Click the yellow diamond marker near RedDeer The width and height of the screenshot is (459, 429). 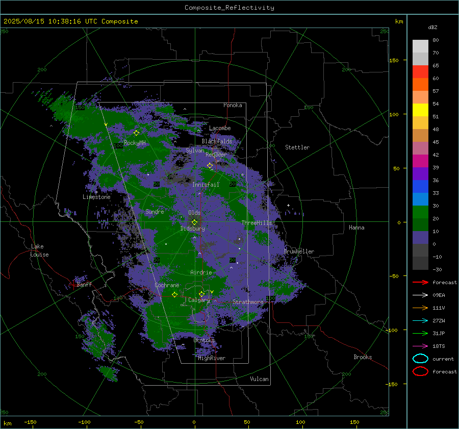[210, 166]
